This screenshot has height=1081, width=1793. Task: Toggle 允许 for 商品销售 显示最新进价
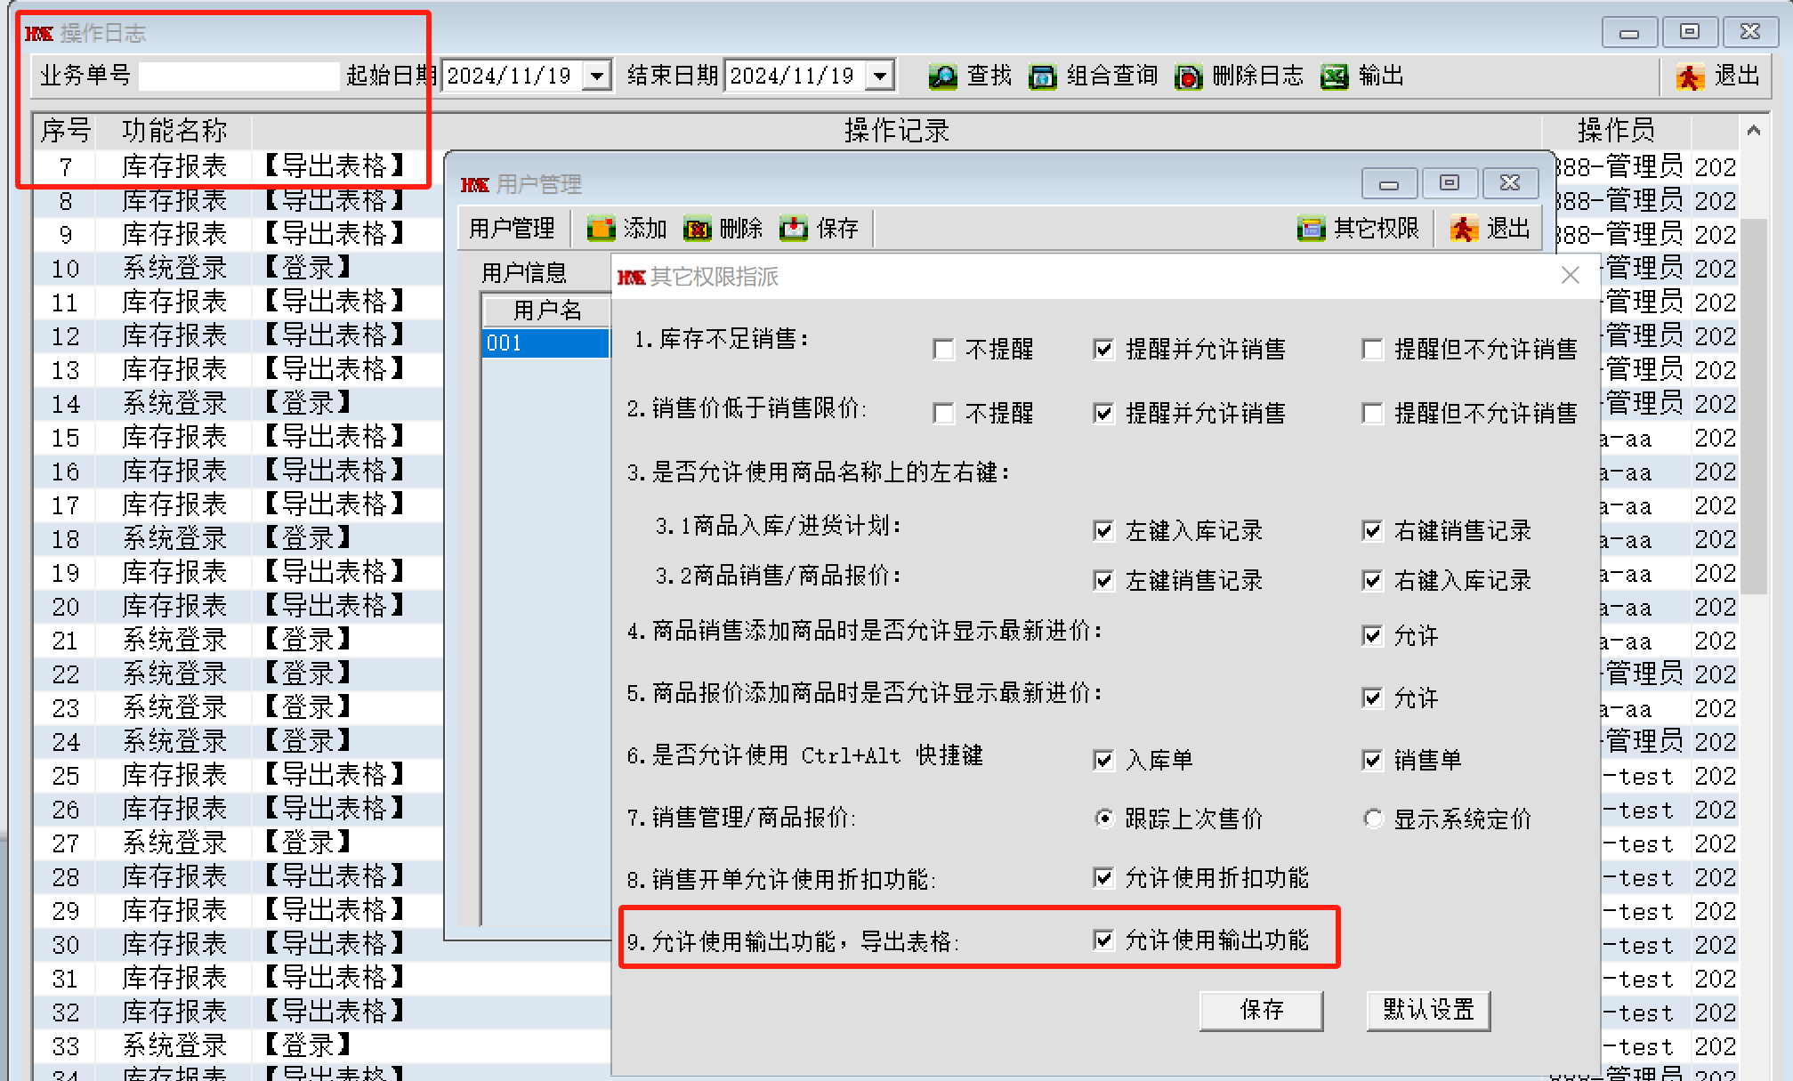[x=1373, y=635]
